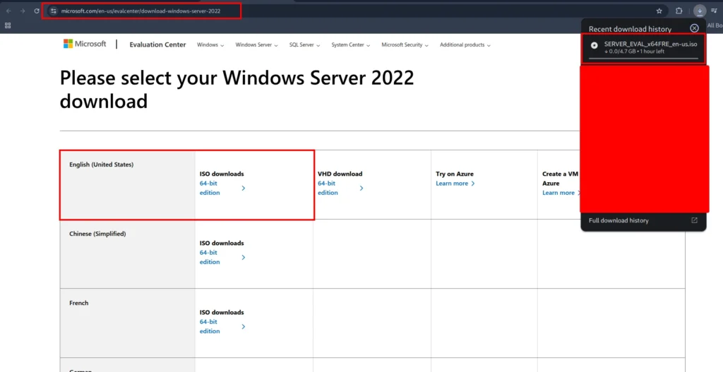
Task: Open the media control playlist icon
Action: coord(715,11)
